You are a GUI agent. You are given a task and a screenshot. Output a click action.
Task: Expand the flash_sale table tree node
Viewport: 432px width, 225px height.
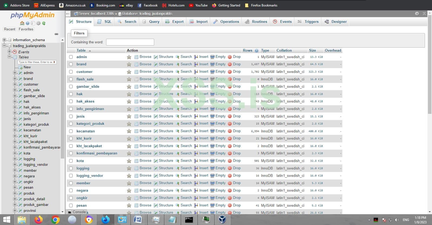(15, 90)
